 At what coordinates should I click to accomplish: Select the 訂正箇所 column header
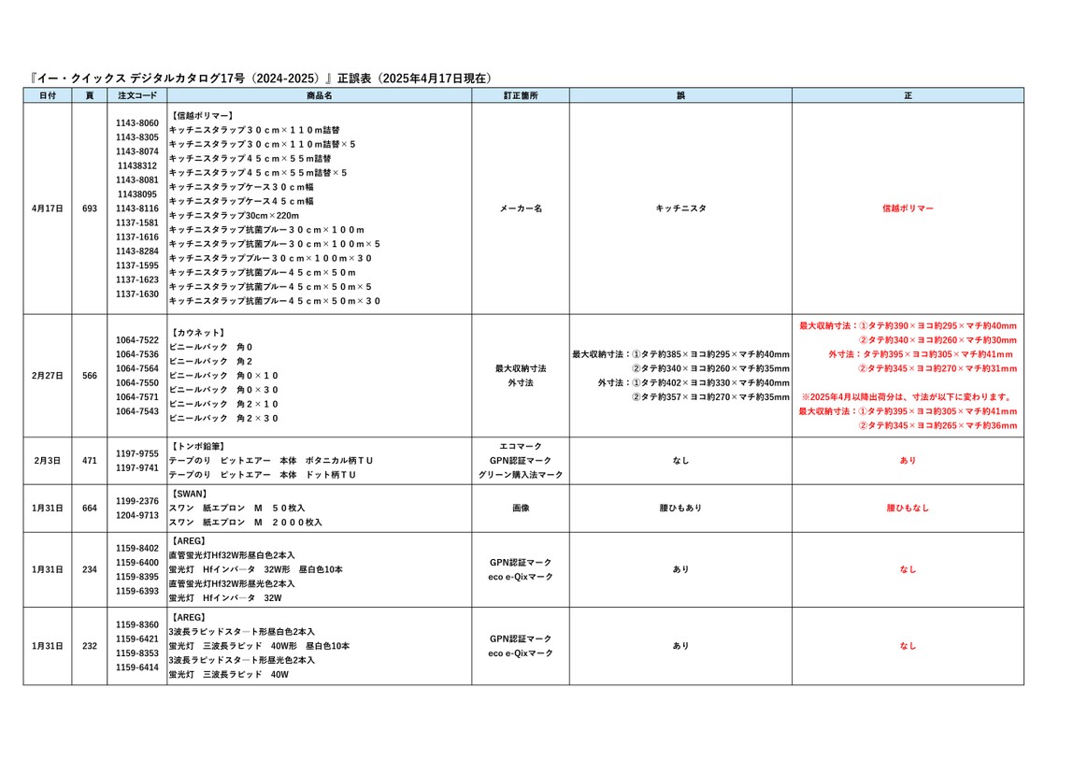pos(520,95)
